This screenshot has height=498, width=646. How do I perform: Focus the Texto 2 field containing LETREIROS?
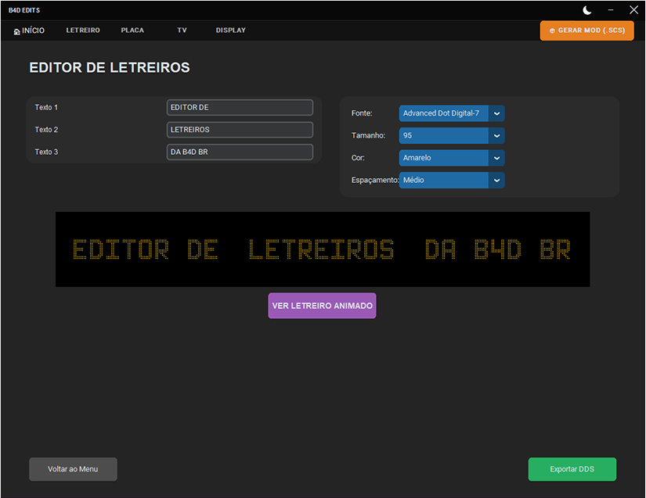click(240, 130)
